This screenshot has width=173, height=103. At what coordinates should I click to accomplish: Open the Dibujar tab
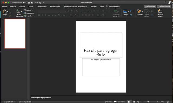[22, 6]
